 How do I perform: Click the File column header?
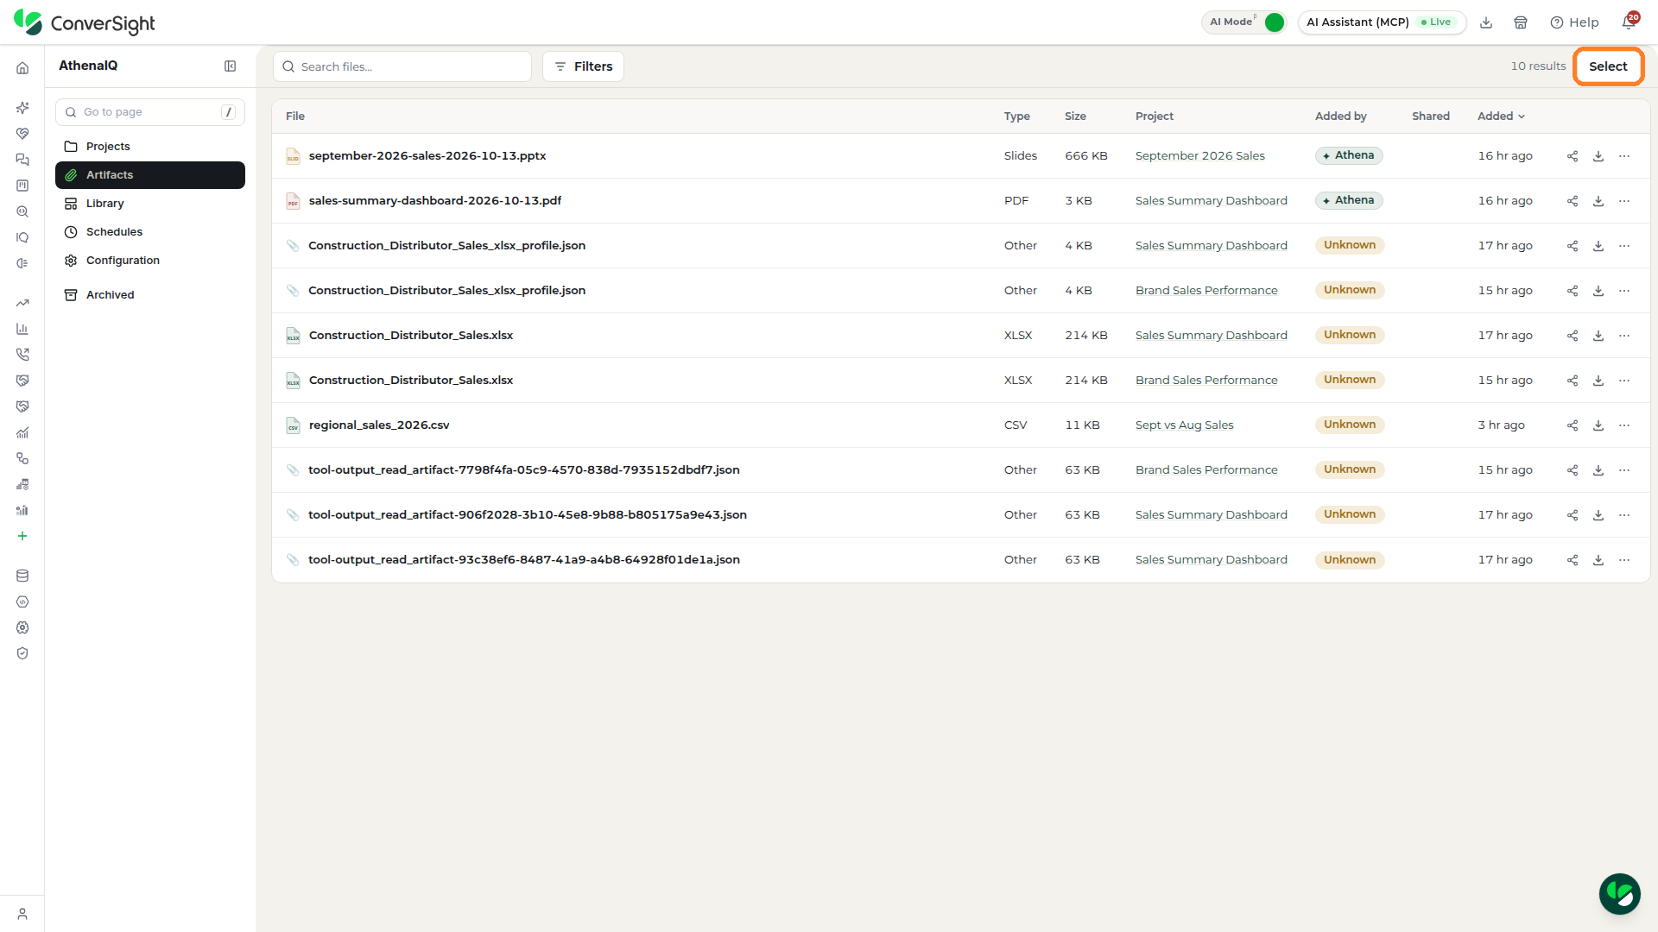(295, 116)
